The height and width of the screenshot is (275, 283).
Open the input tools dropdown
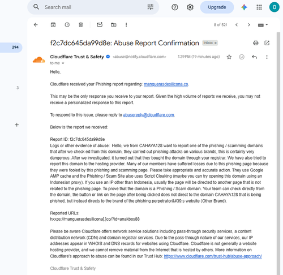pos(263,25)
